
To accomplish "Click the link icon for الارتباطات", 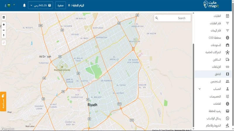I will click(228, 67).
